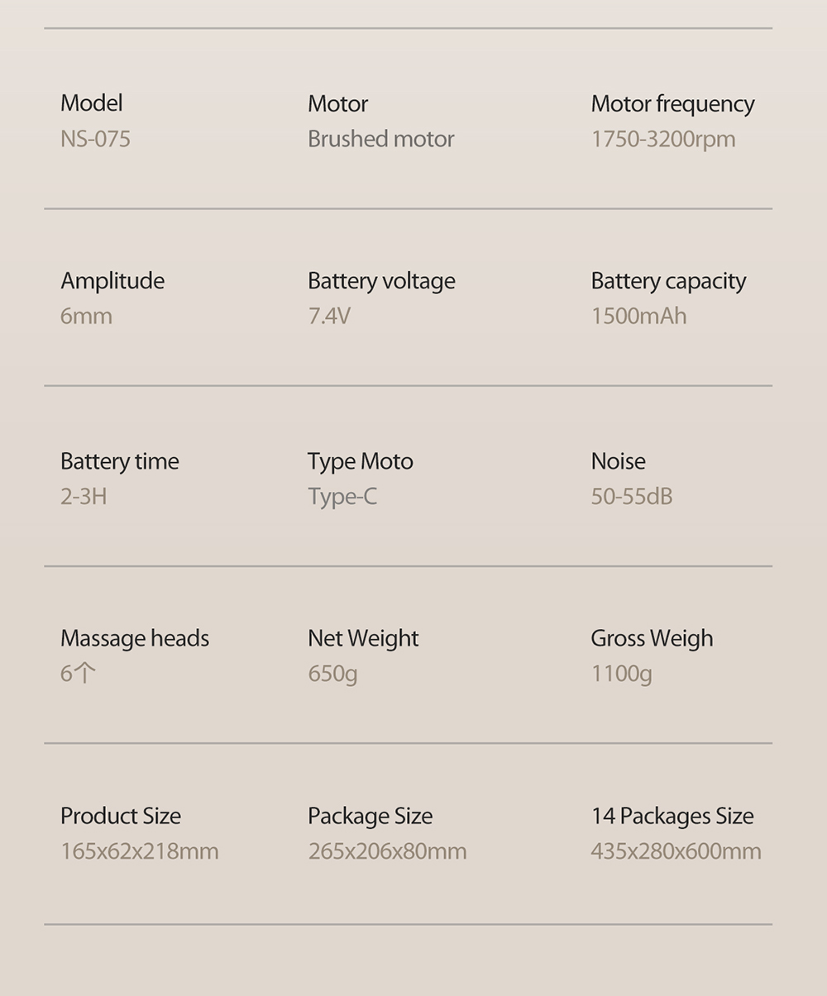The image size is (827, 996).
Task: Click the Model label
Action: click(92, 103)
